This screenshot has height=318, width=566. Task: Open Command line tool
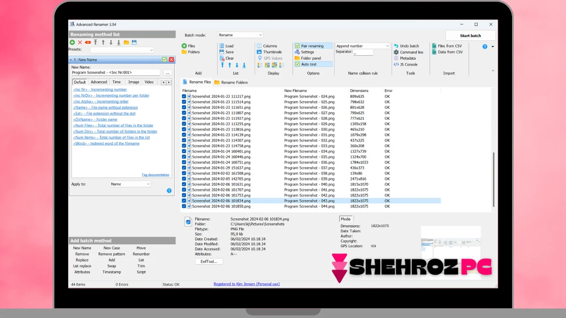pyautogui.click(x=408, y=52)
